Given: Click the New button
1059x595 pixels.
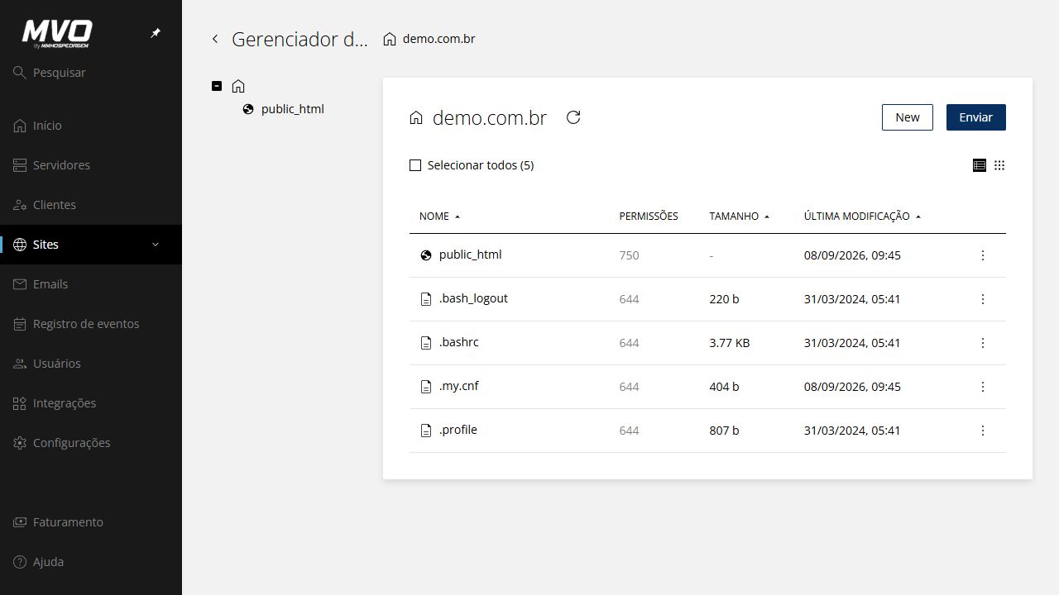Looking at the screenshot, I should point(908,117).
